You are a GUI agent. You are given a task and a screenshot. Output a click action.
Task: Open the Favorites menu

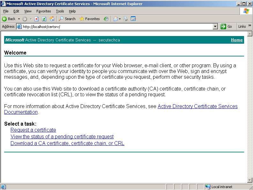pos(44,11)
